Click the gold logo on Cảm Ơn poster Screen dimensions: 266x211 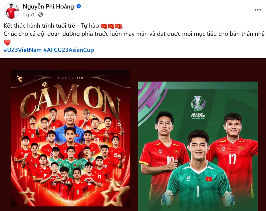point(19,79)
